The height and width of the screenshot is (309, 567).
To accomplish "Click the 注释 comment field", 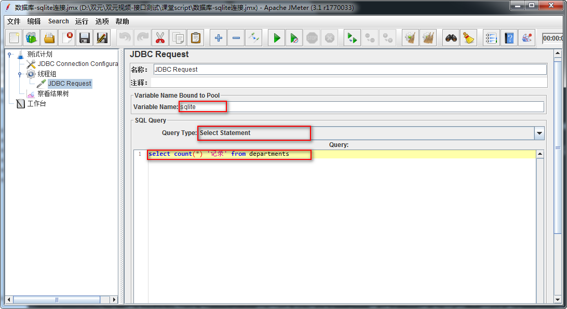I will [x=348, y=83].
